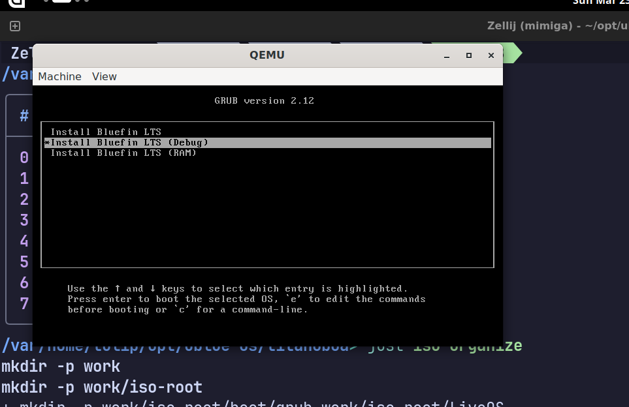Image resolution: width=629 pixels, height=407 pixels.
Task: Click the 'before booting' help line
Action: [x=187, y=309]
